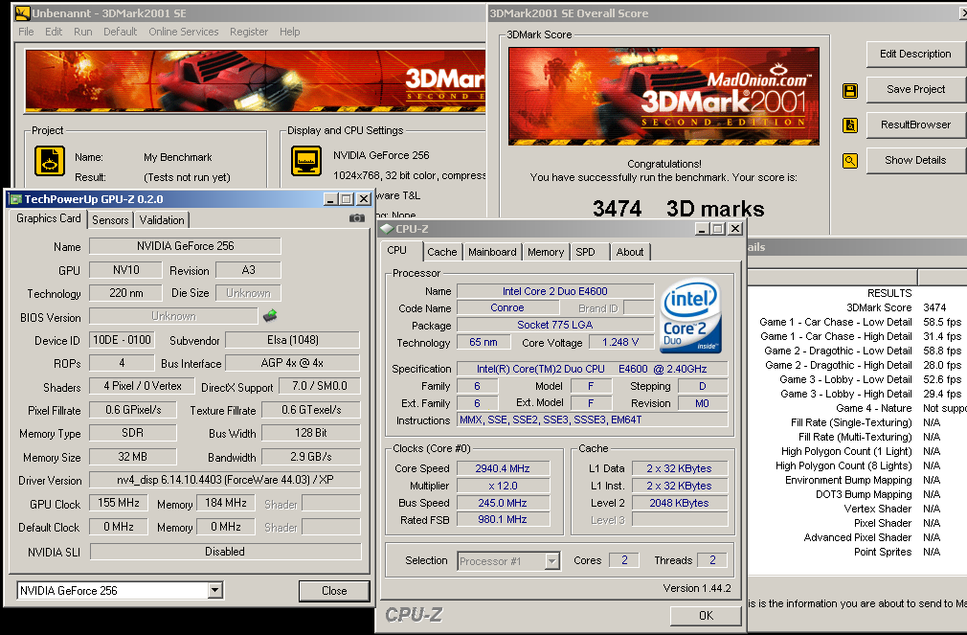Open the graphics card selection dropdown in GPU-Z

tap(214, 591)
